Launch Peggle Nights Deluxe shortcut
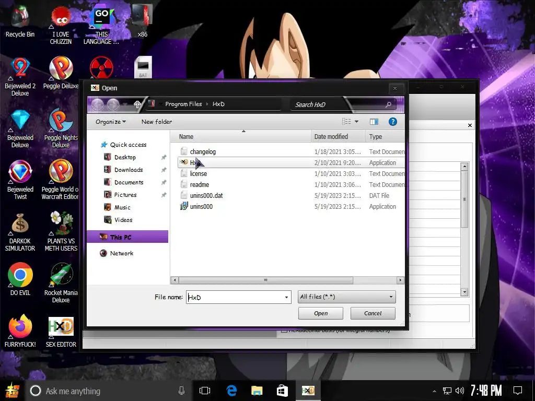This screenshot has height=401, width=535. 61,128
